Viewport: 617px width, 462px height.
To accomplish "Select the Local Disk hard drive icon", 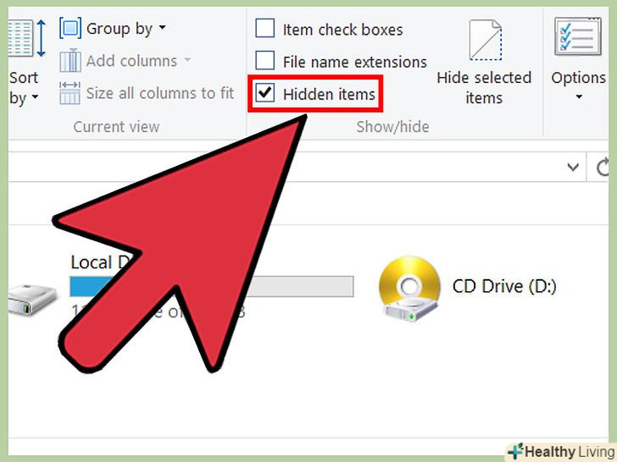I will pyautogui.click(x=32, y=300).
